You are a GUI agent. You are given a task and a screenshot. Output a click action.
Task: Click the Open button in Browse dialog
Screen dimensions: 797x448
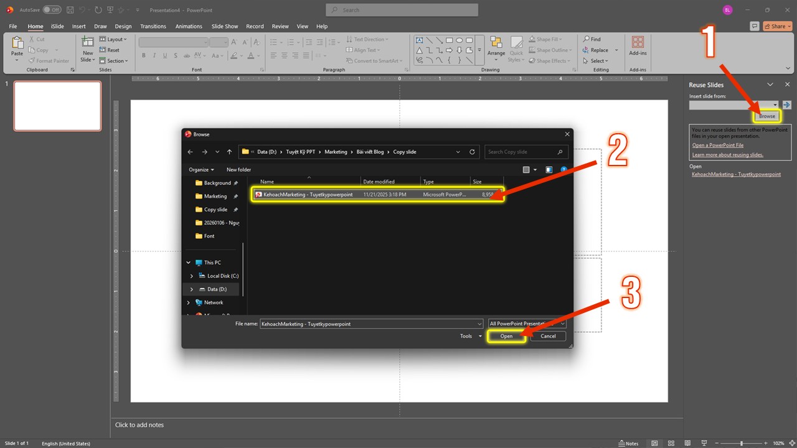[x=506, y=336]
